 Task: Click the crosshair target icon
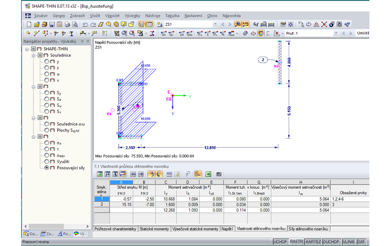(x=253, y=33)
